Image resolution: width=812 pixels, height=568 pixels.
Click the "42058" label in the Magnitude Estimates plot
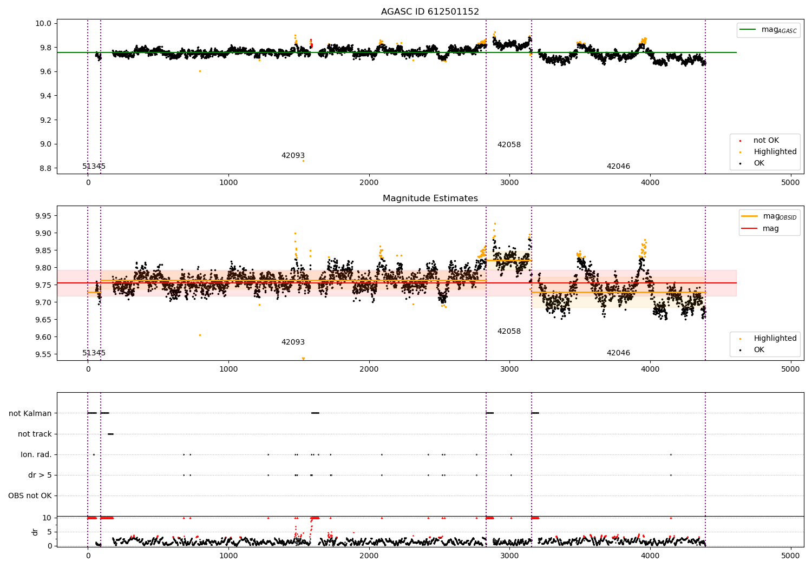click(x=509, y=332)
